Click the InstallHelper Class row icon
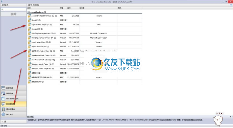Image resolution: width=233 pixels, height=128 pixels. [x=29, y=42]
